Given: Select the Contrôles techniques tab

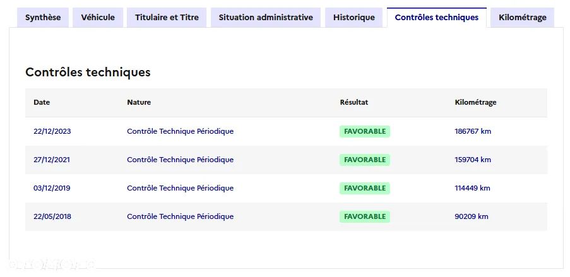Looking at the screenshot, I should coord(437,18).
